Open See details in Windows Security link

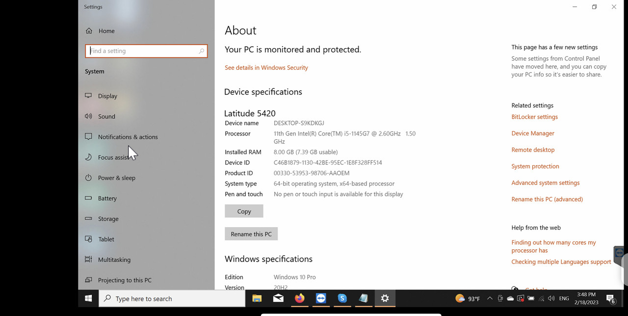(266, 68)
